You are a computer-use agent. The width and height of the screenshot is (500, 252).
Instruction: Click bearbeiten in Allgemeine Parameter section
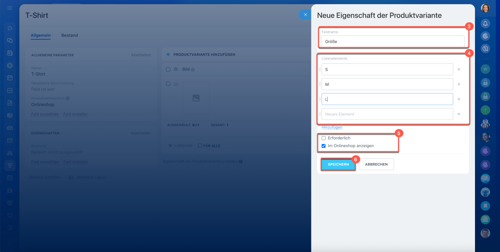click(141, 55)
